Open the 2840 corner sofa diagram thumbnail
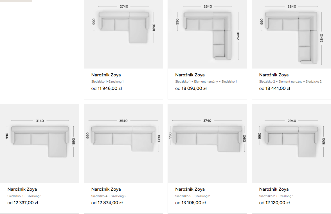Viewport: 331px width, 214px height. [x=291, y=34]
